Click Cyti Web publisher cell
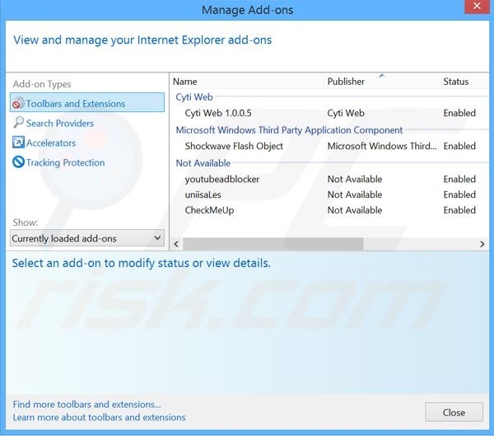Viewport: 494px width, 436px height. tap(346, 113)
